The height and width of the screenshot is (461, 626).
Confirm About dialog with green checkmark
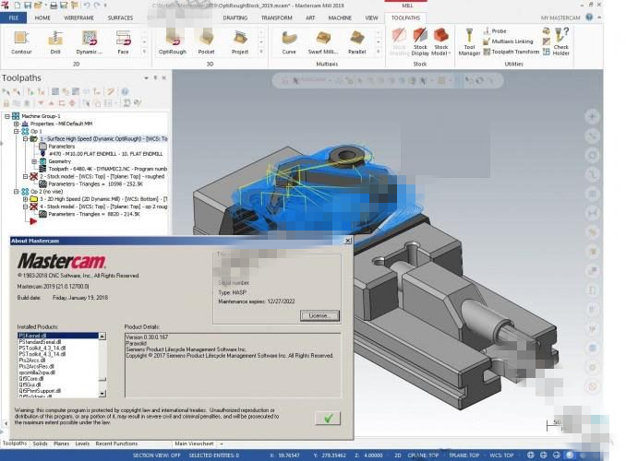[x=326, y=419]
